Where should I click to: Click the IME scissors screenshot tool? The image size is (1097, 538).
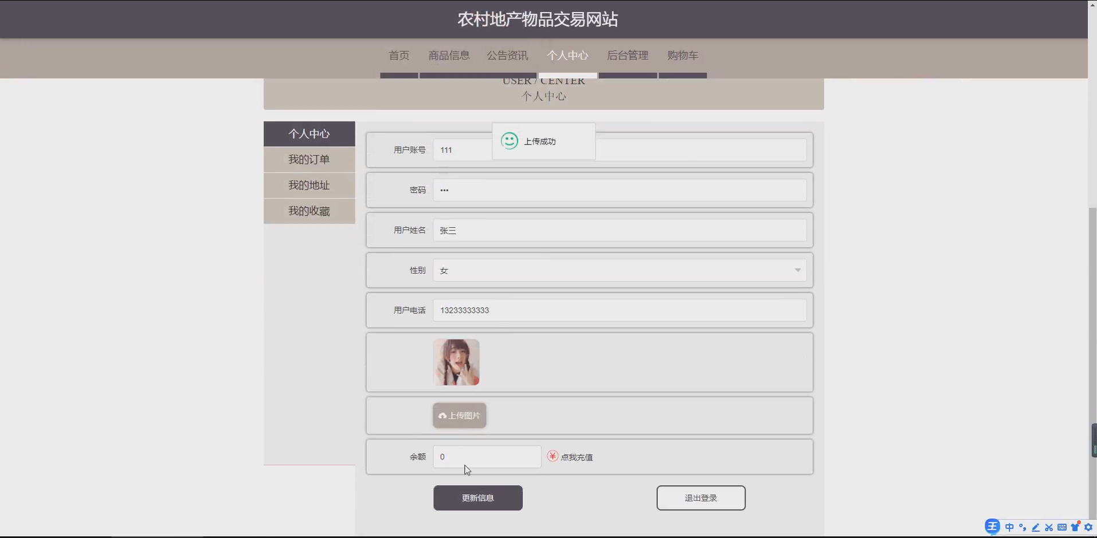pyautogui.click(x=1049, y=527)
